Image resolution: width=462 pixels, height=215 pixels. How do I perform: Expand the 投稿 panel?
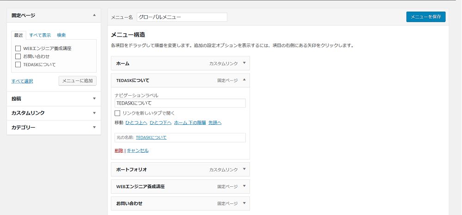coord(94,98)
